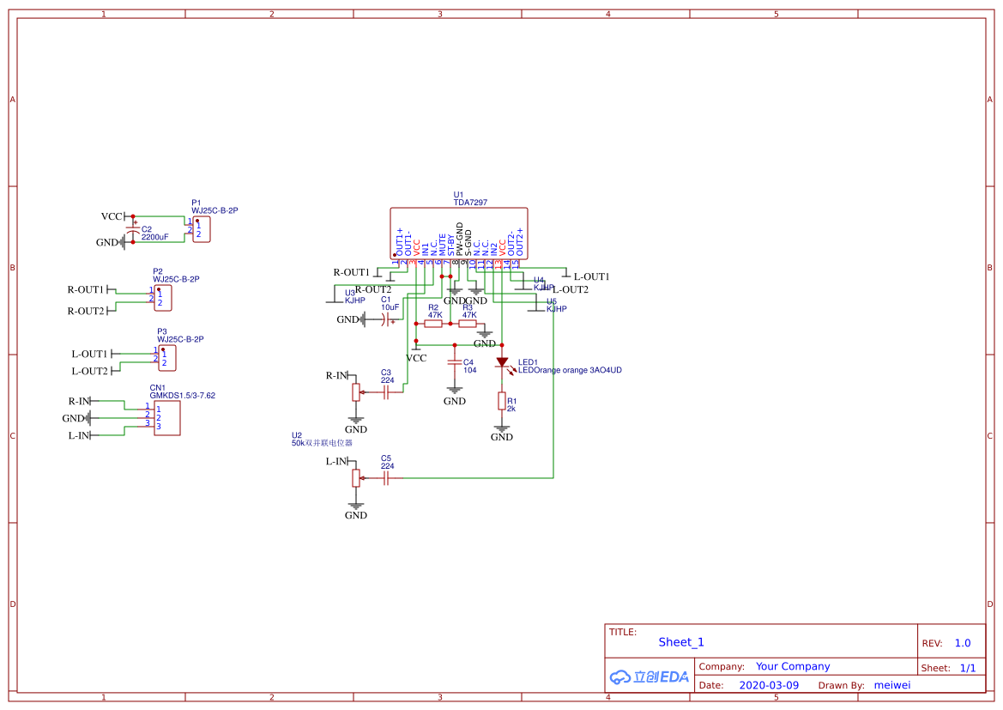
Task: Click the VCC net label beside C2
Action: 112,217
